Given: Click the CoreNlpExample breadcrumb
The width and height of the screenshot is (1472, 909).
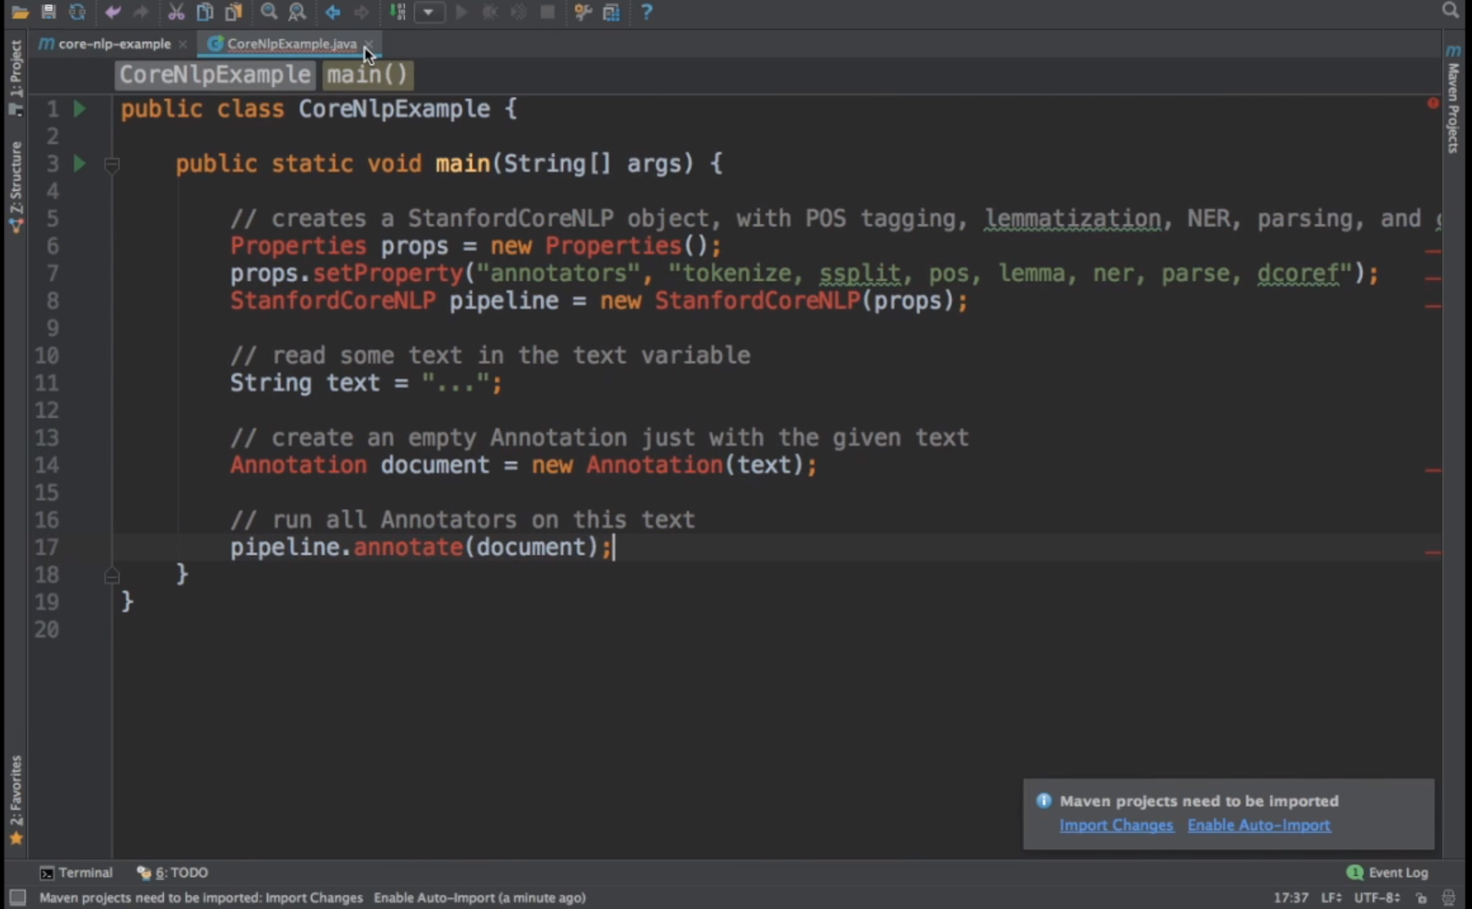Looking at the screenshot, I should pos(215,74).
